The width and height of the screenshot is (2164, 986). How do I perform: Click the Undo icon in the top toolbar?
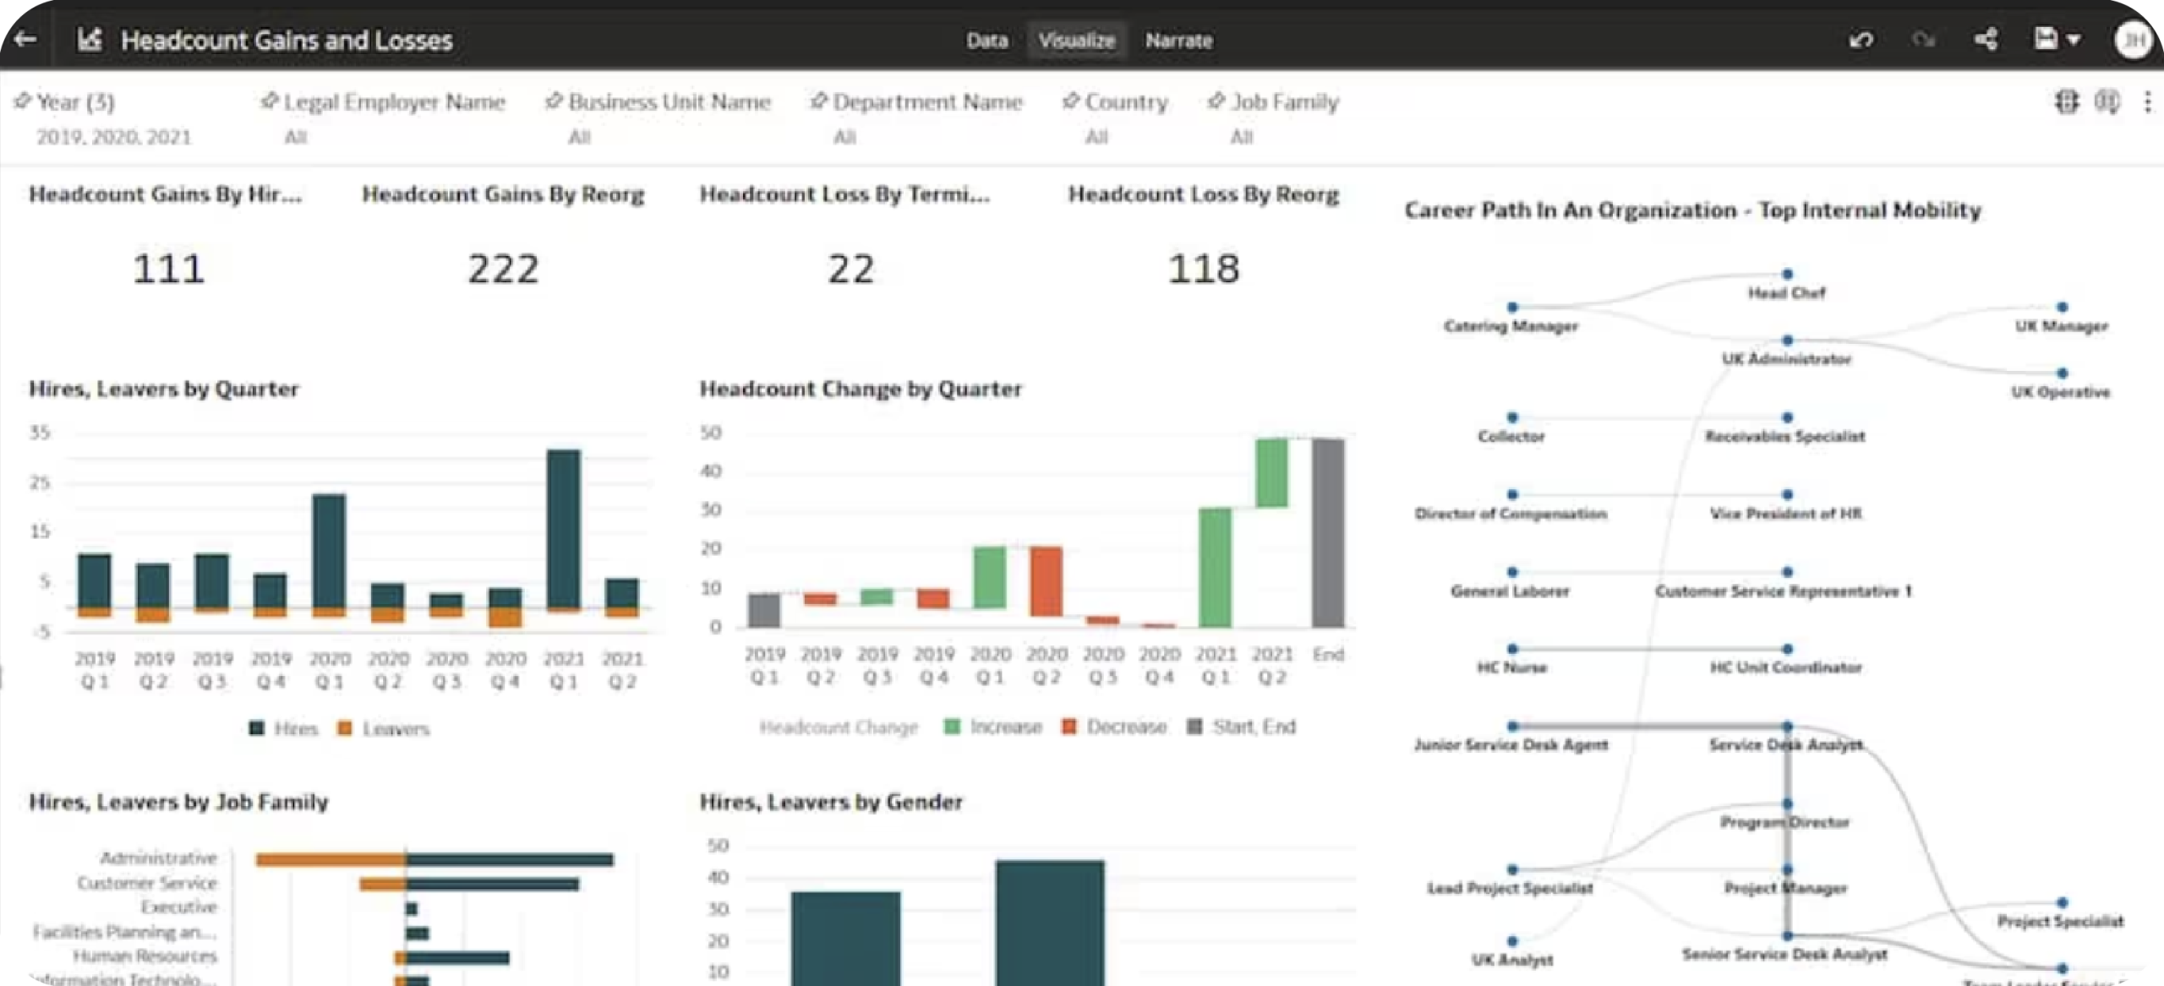[x=1862, y=40]
